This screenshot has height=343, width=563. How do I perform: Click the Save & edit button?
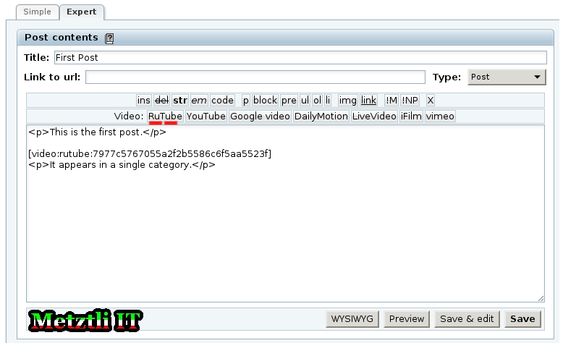coord(467,319)
